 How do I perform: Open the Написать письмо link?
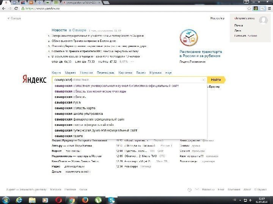246,36
